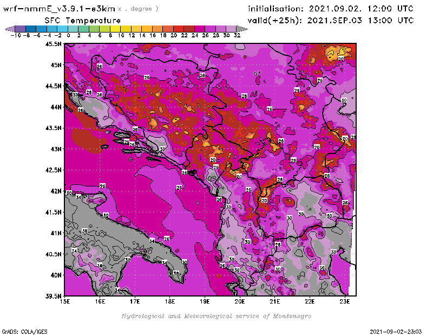
Task: Click the 12 legend tick label
Action: pos(132,36)
